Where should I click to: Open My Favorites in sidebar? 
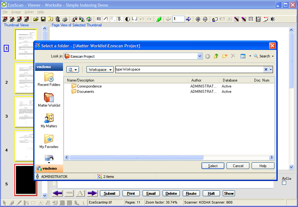coord(49,141)
